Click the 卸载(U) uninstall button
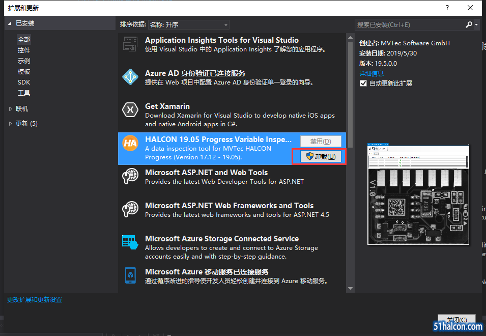Image resolution: width=486 pixels, height=336 pixels. 321,156
